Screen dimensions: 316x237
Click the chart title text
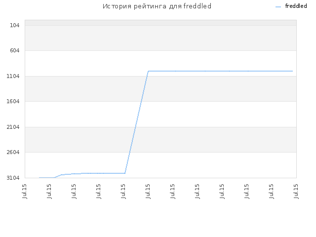point(157,6)
